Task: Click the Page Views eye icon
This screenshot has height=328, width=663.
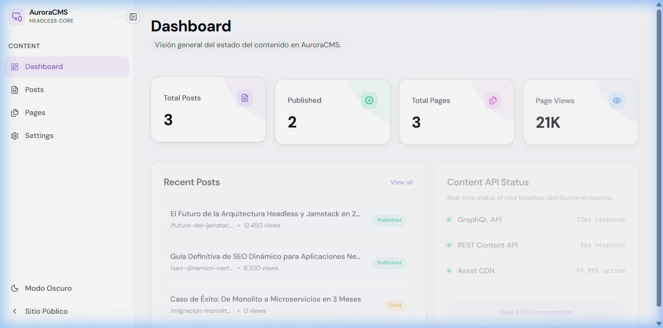Action: 617,101
